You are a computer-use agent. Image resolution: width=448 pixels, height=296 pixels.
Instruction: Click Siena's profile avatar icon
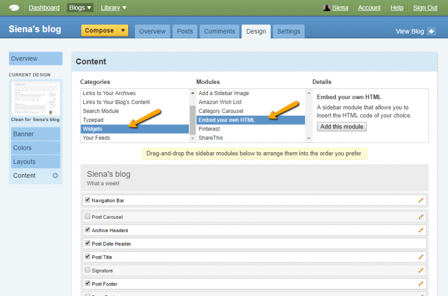pos(326,8)
